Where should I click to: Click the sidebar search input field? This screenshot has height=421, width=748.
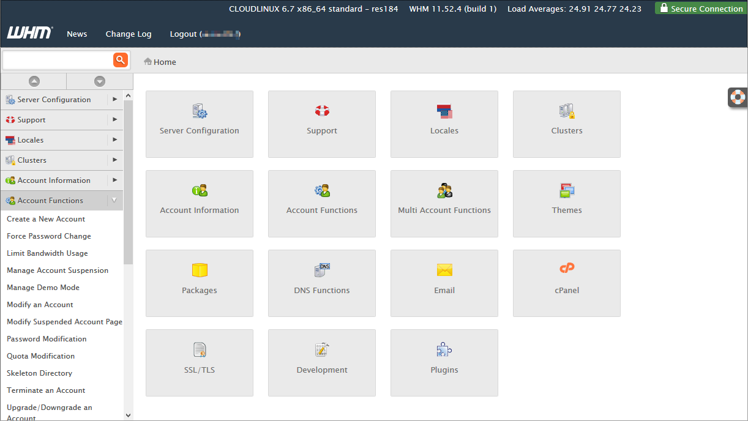[x=58, y=60]
